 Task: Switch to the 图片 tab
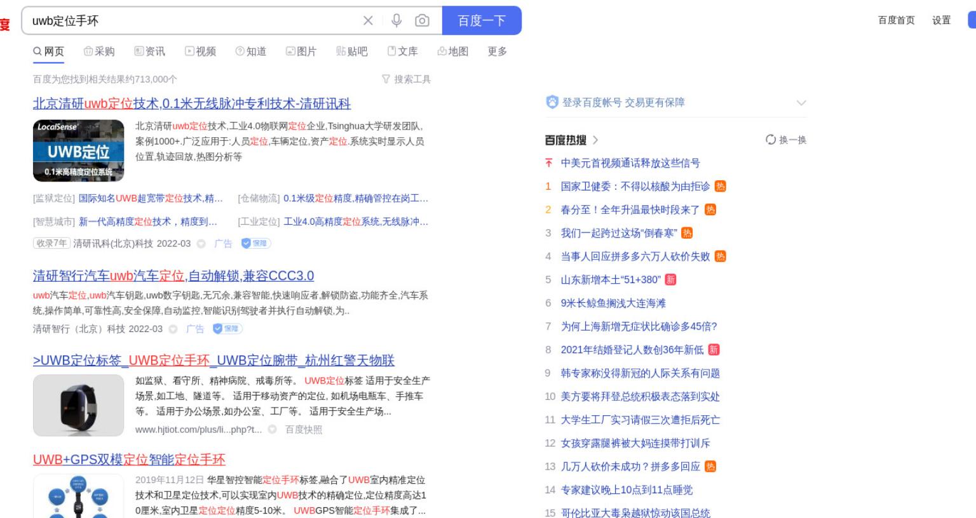(301, 51)
